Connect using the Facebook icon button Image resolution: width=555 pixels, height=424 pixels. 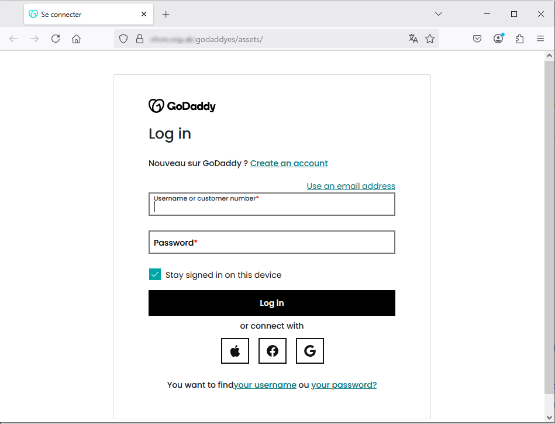[272, 351]
